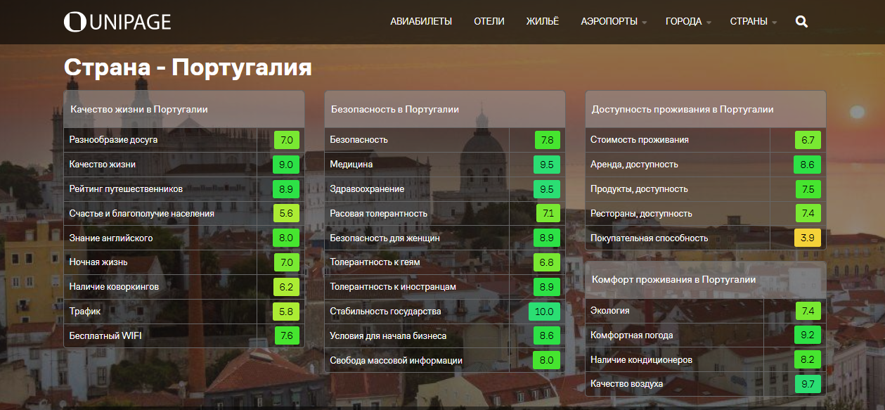Click the Медицина row in safety table
The width and height of the screenshot is (885, 410).
tap(351, 165)
